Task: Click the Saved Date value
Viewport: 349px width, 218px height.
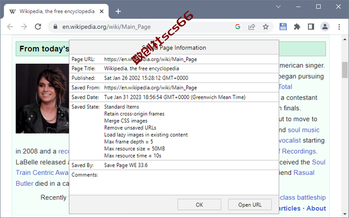Action: click(x=174, y=97)
